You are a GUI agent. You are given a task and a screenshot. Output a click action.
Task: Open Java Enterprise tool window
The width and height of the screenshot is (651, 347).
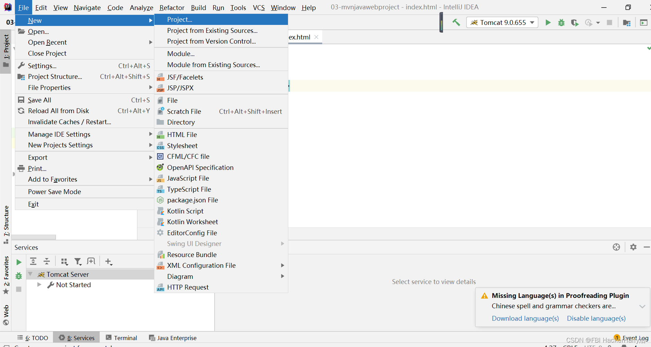tap(173, 338)
